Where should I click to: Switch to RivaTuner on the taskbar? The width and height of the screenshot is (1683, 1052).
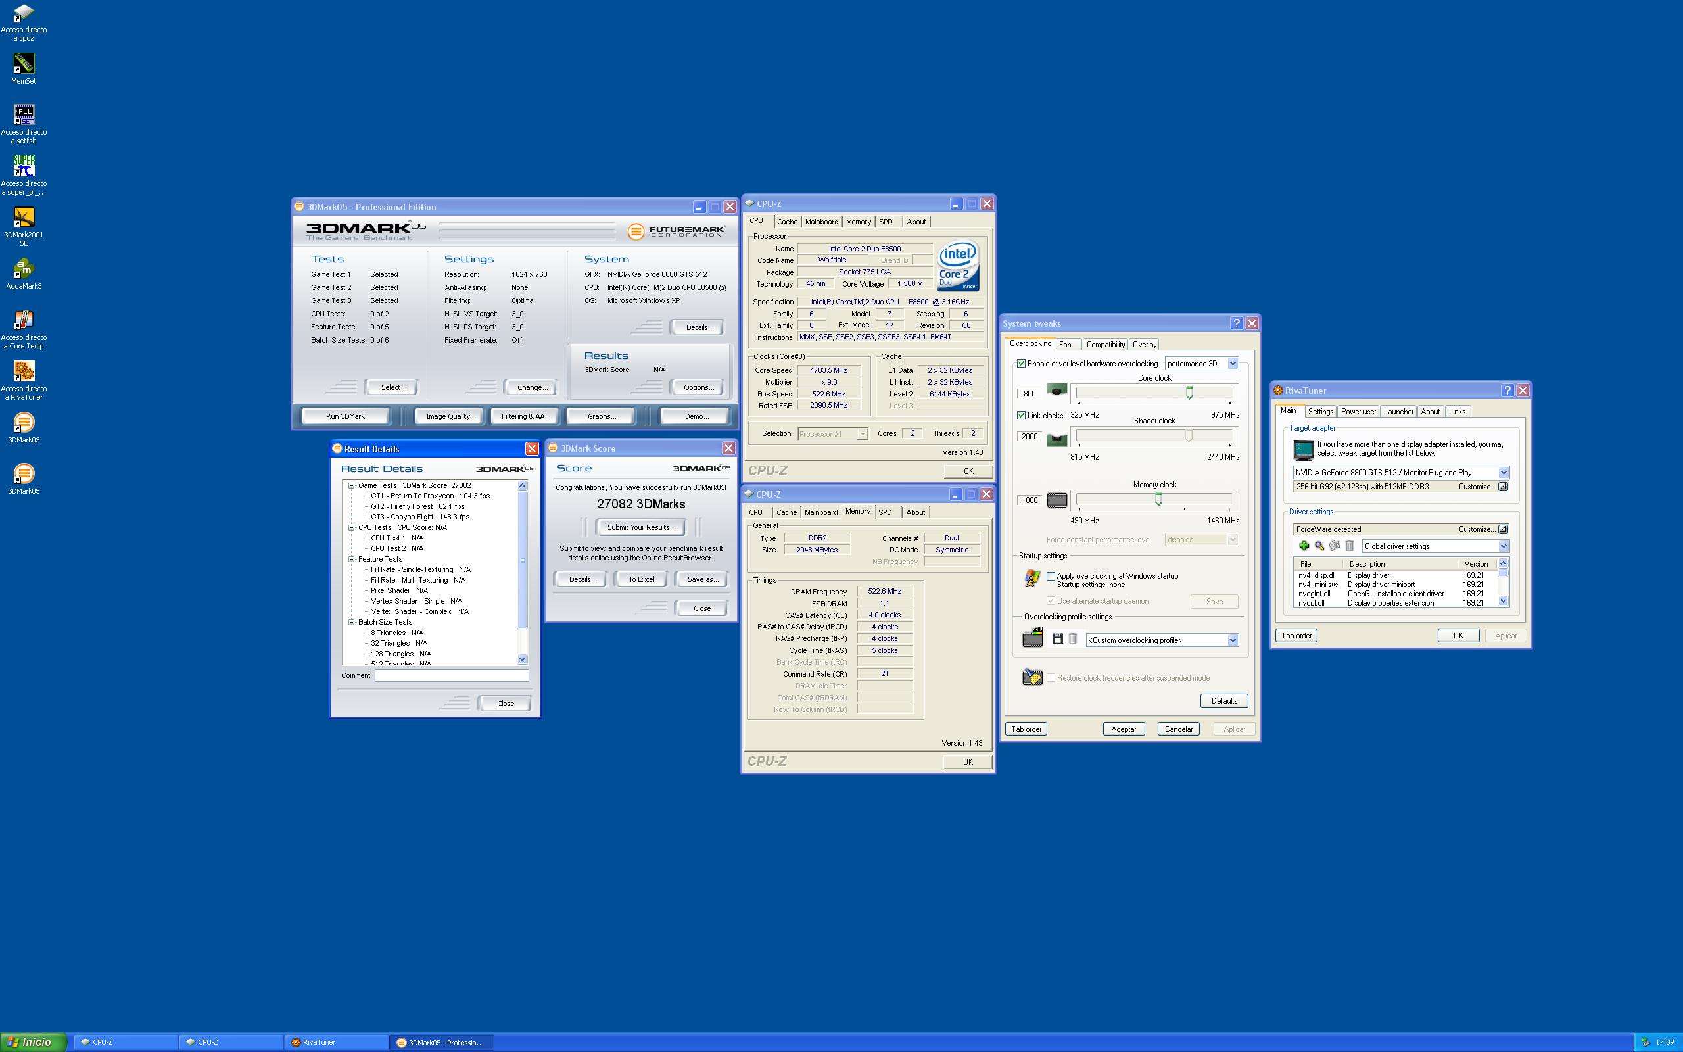coord(336,1042)
